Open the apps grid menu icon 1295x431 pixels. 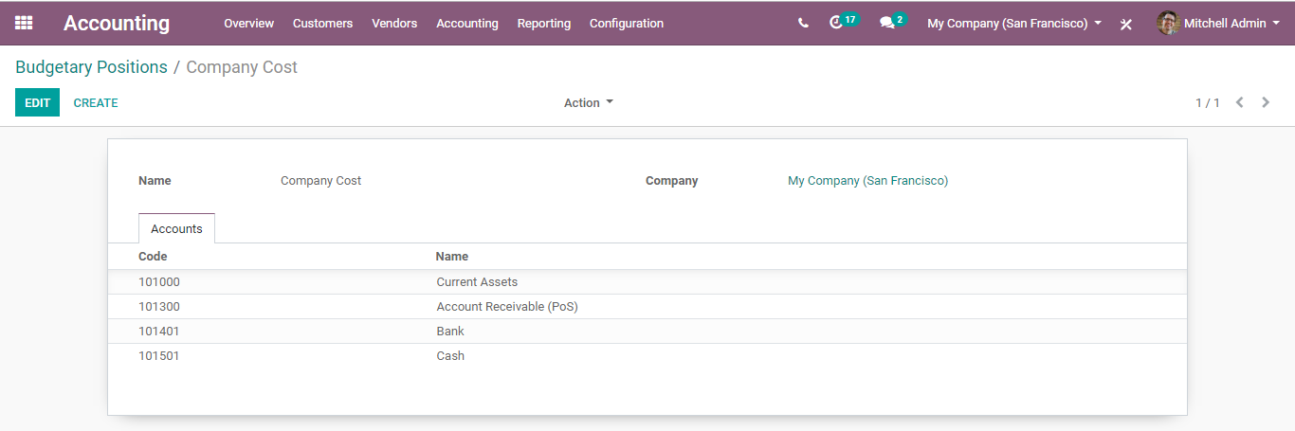(24, 23)
